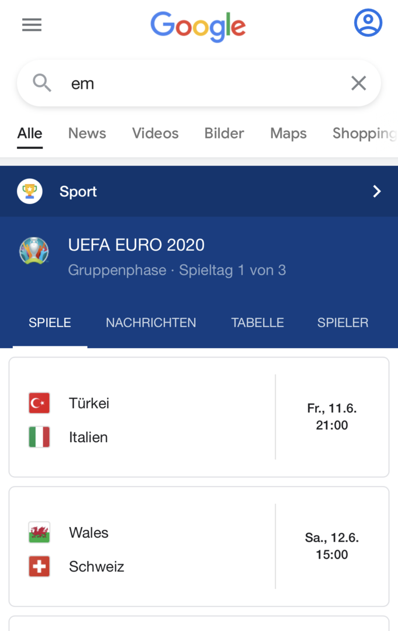Click the Türkei flag icon
The width and height of the screenshot is (398, 631).
39,403
